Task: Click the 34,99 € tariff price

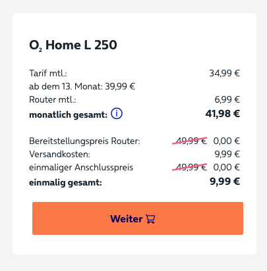Action: pyautogui.click(x=224, y=73)
